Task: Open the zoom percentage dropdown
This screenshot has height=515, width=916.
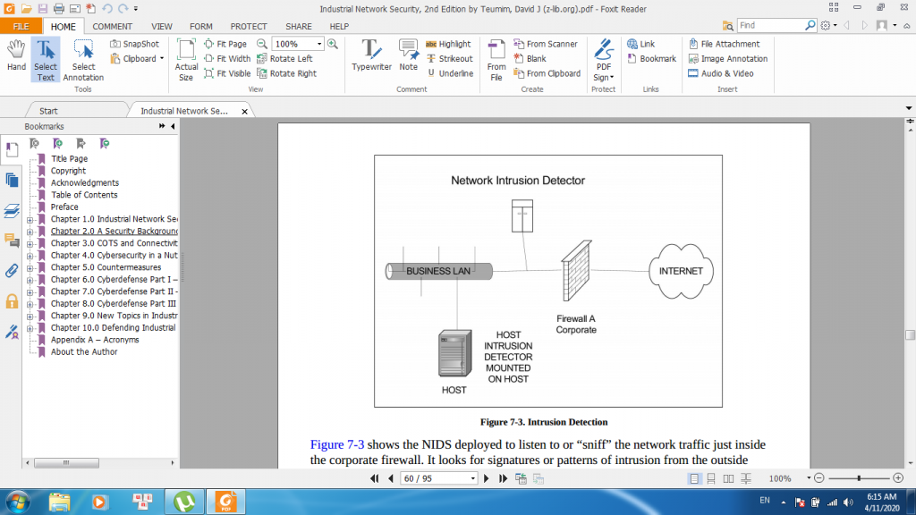Action: [319, 44]
